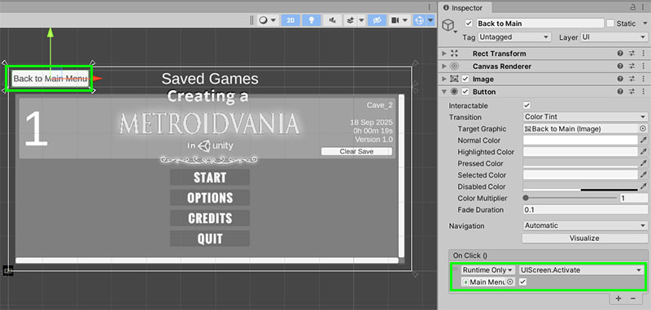Click Selected Color eyedropper icon
Image resolution: width=651 pixels, height=310 pixels.
coord(644,175)
